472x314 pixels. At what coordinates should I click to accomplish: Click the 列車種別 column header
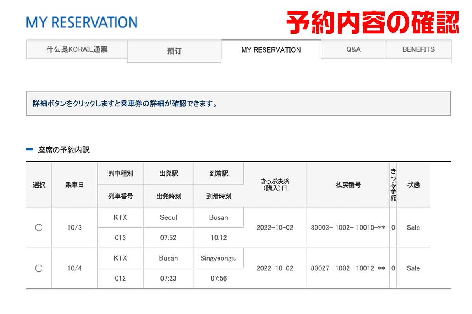tap(120, 173)
